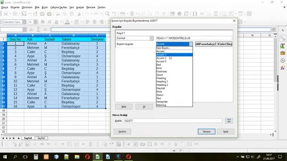Viewport: 287px width, 161px height.
Task: Click the Sum sigma icon
Action: pos(38,30)
